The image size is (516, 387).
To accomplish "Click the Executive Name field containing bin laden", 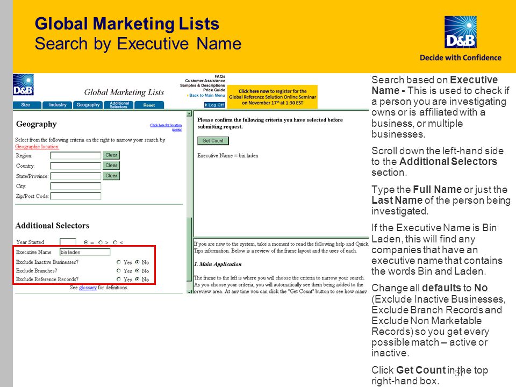I will coord(85,252).
